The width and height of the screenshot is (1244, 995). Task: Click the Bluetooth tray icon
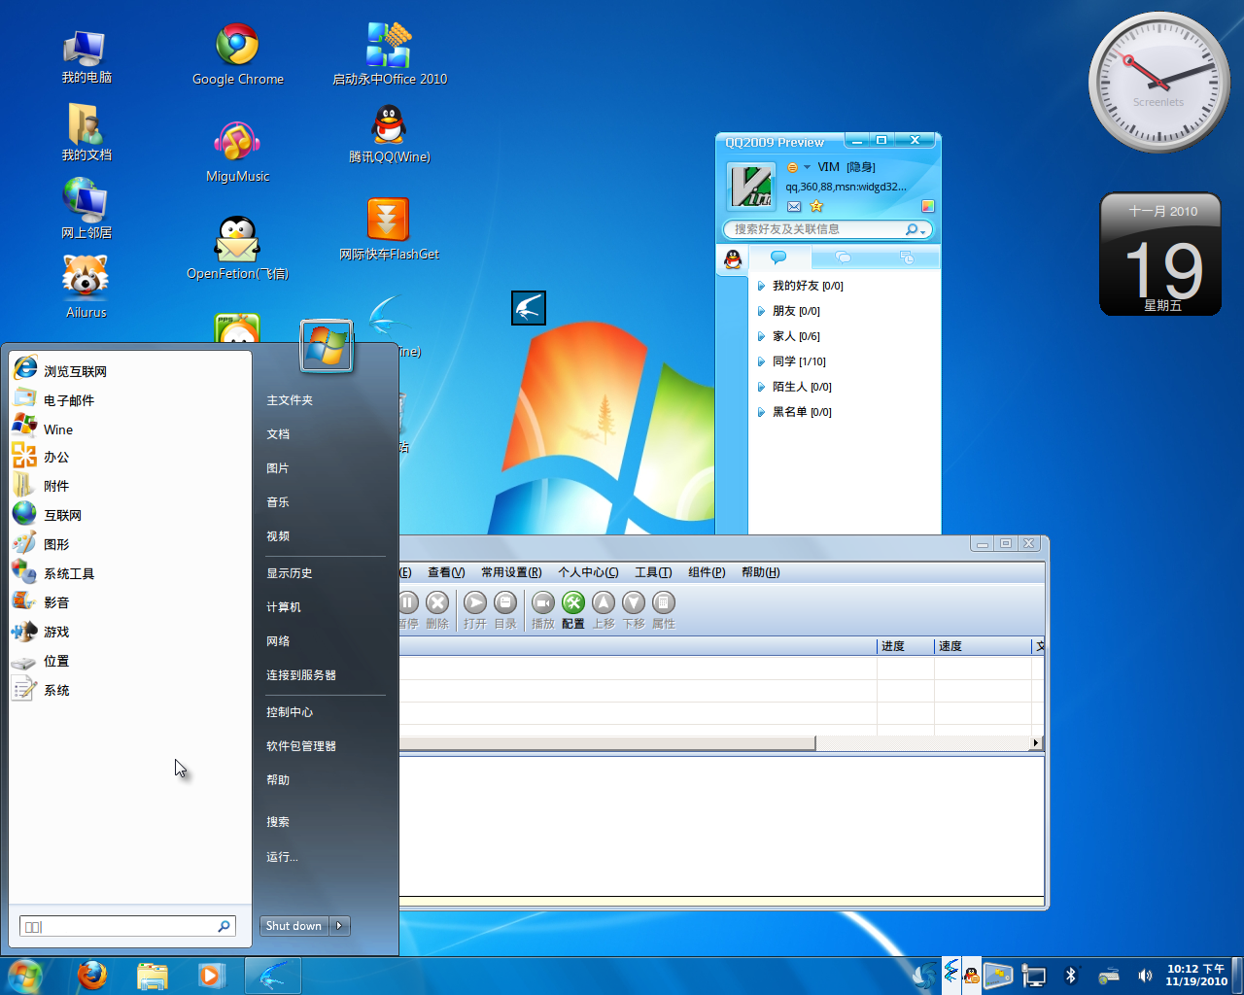point(1071,975)
